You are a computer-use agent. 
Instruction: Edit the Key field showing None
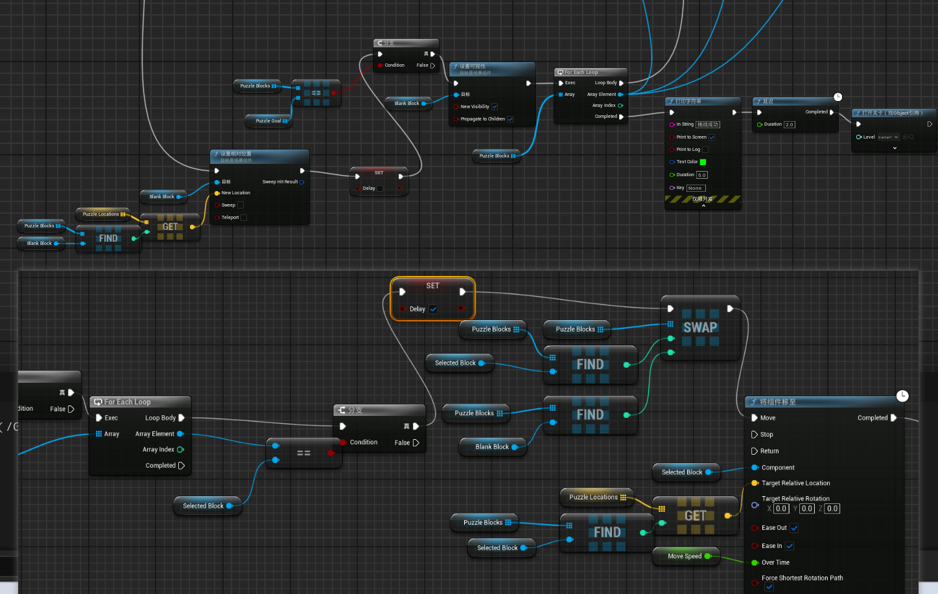(x=696, y=188)
